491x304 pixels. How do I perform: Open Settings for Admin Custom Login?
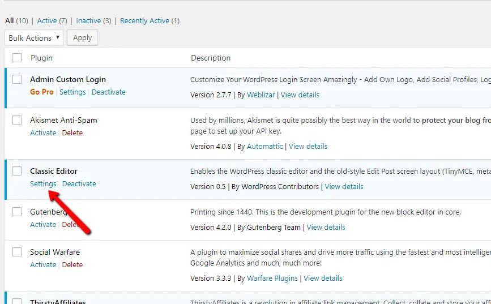(72, 92)
